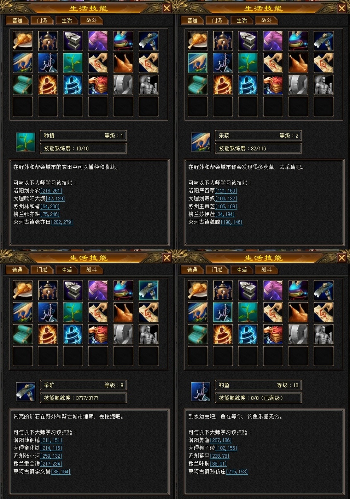Choose the herb-picking hand icon in 采药 panel
This screenshot has width=350, height=499.
(x=198, y=63)
